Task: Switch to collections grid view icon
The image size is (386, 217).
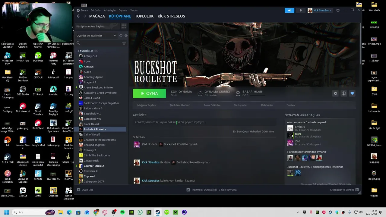Action: (x=124, y=27)
